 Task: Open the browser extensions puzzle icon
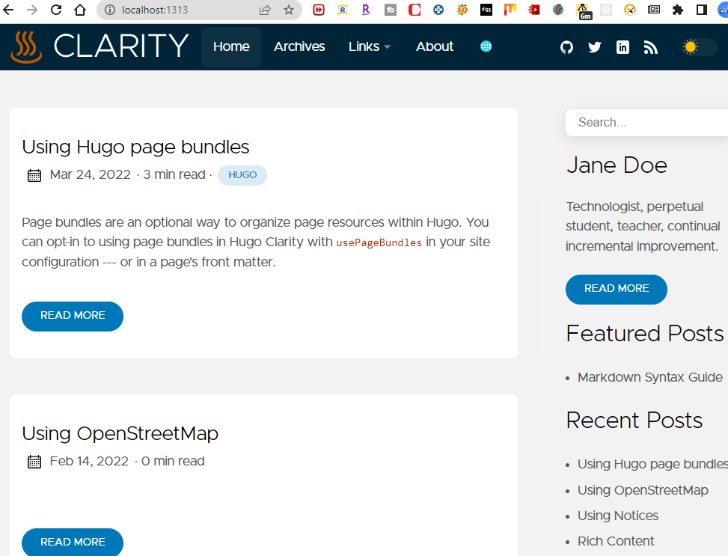click(678, 10)
